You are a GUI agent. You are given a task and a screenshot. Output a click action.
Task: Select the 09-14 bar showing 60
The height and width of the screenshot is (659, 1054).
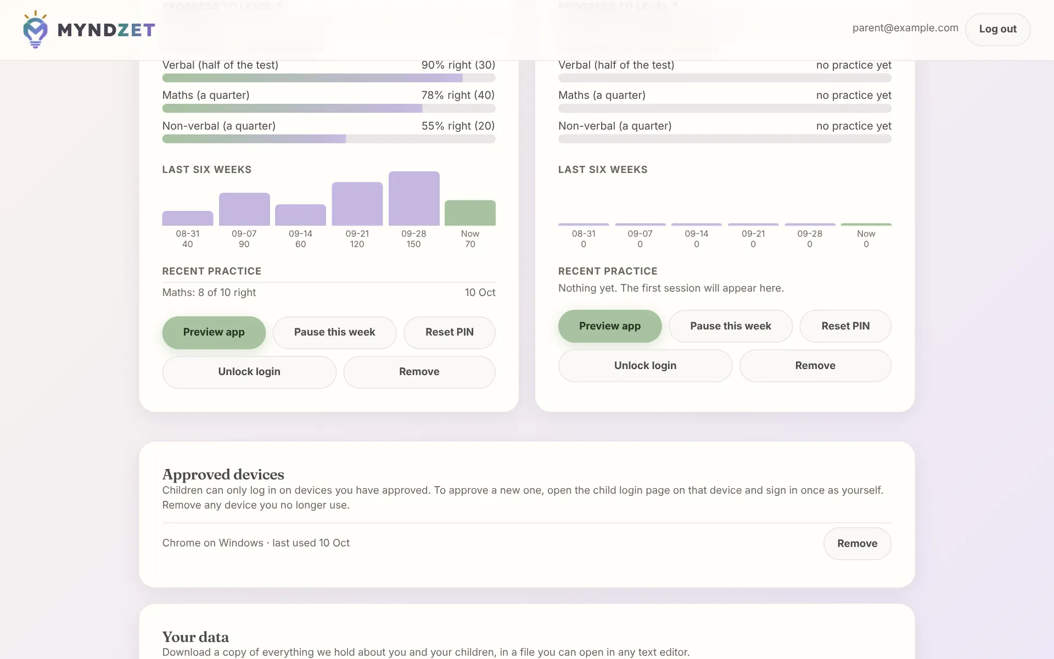pos(301,215)
